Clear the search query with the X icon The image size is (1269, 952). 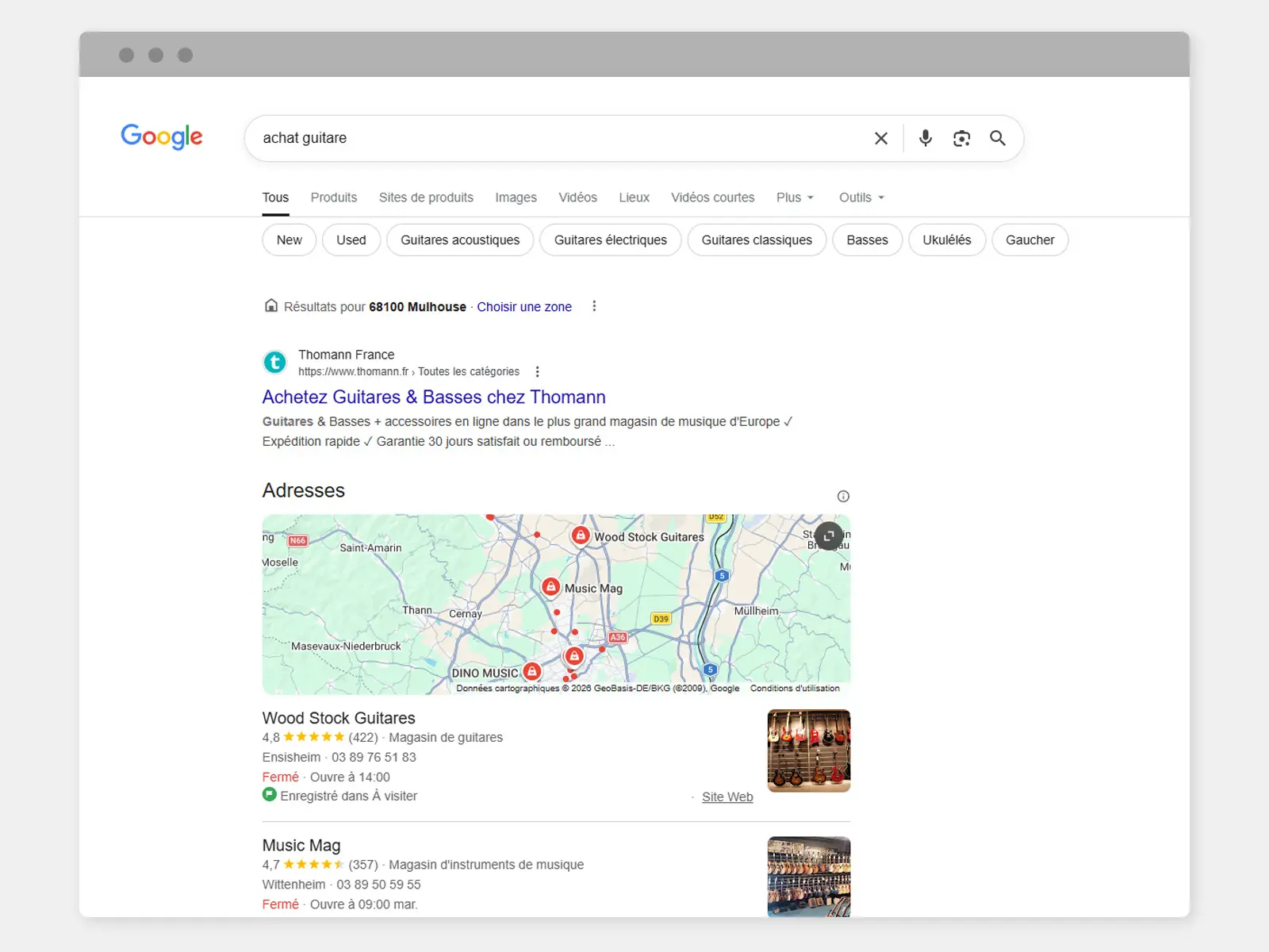tap(880, 138)
